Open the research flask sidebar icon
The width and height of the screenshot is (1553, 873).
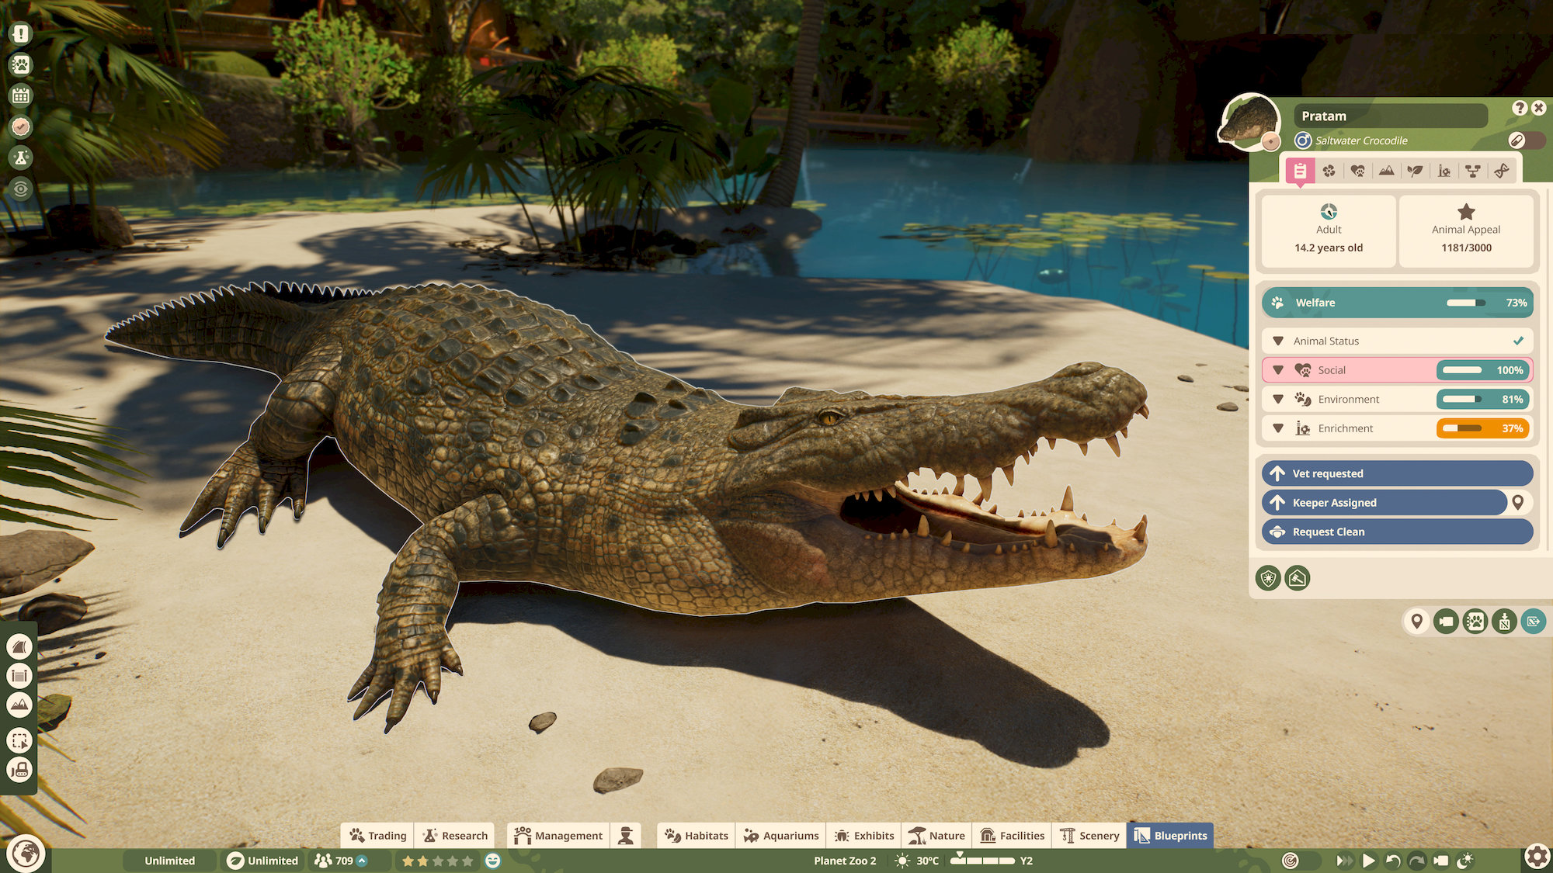[x=21, y=158]
